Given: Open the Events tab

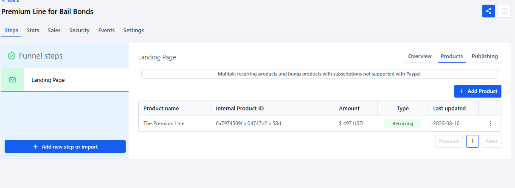Looking at the screenshot, I should point(107,31).
